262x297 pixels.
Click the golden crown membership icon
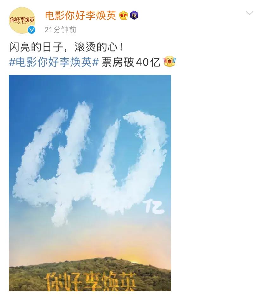click(123, 16)
